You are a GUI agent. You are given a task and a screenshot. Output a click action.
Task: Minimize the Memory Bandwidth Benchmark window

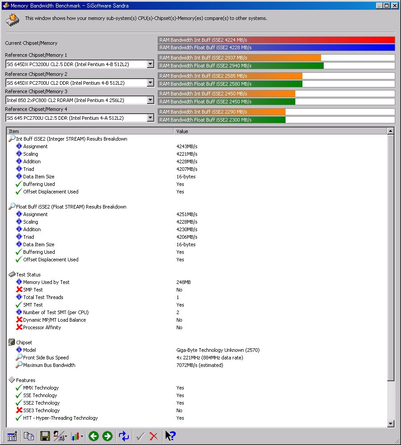tap(379, 5)
